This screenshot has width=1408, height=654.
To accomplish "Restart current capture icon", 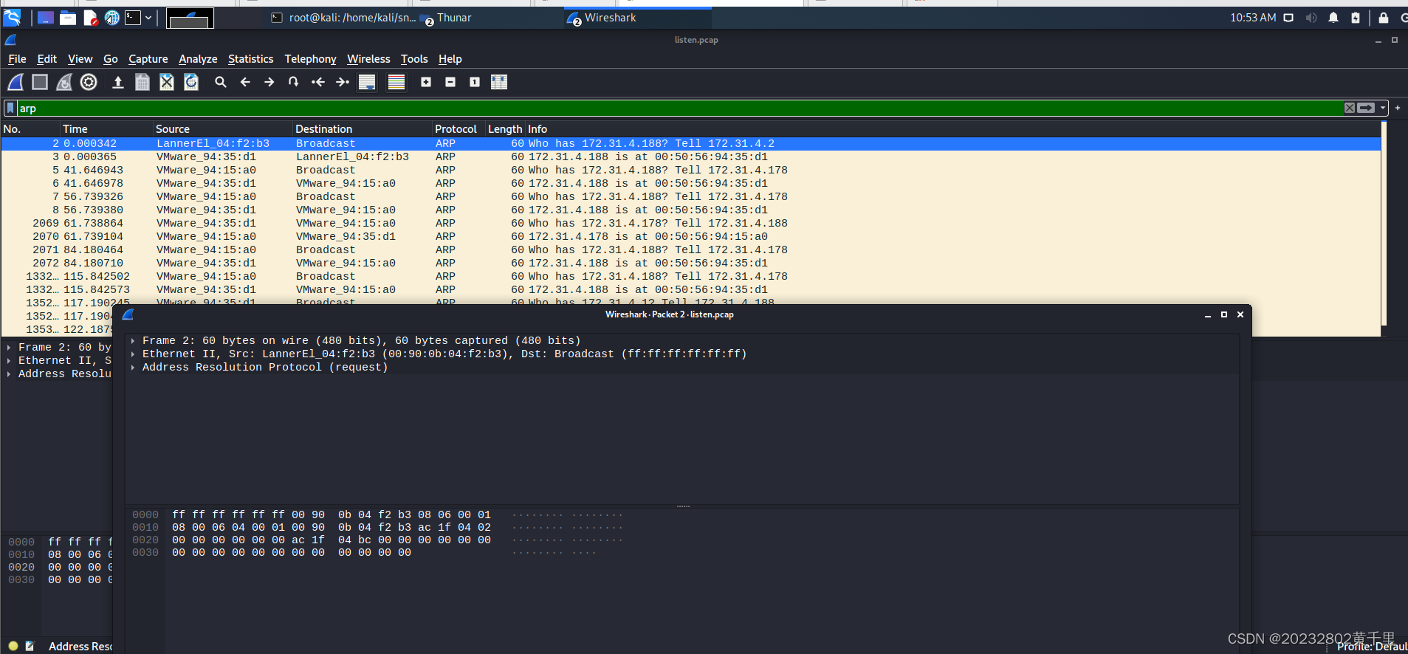I will [x=64, y=82].
